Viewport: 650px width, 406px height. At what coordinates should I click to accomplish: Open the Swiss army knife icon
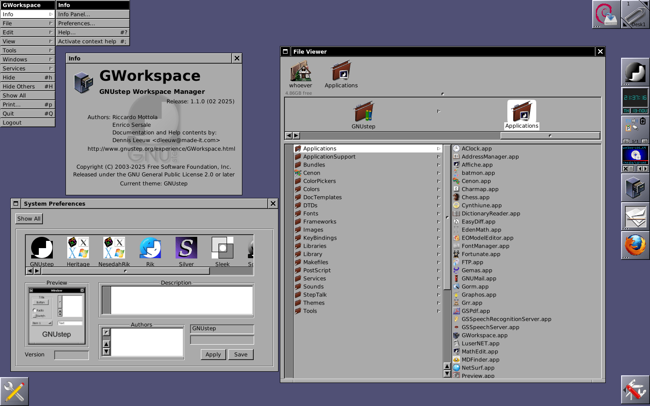coord(635,389)
